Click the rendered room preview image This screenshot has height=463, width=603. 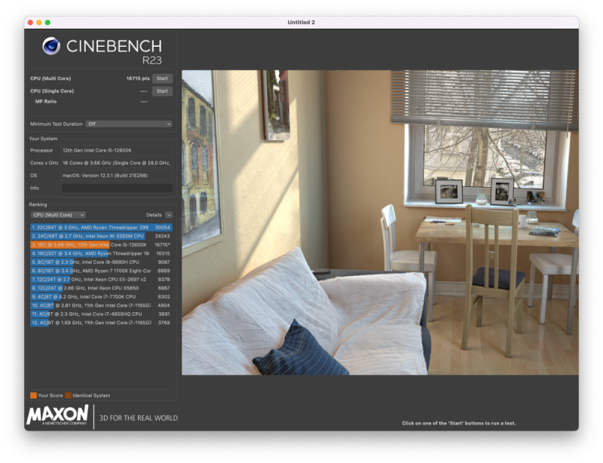point(380,222)
